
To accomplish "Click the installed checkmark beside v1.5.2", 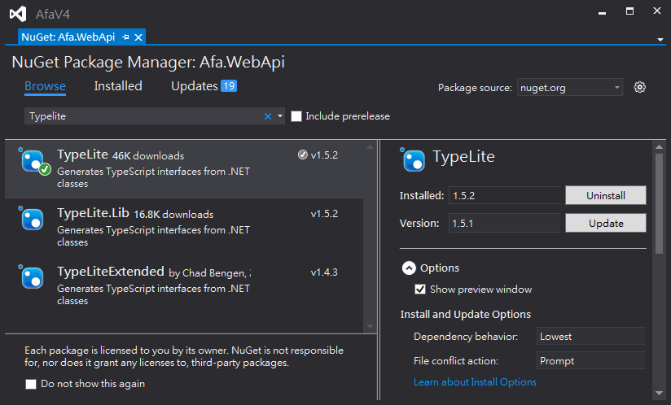I will click(302, 155).
